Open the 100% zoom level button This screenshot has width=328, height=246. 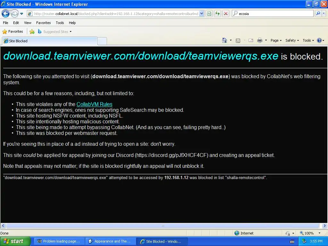(307, 233)
